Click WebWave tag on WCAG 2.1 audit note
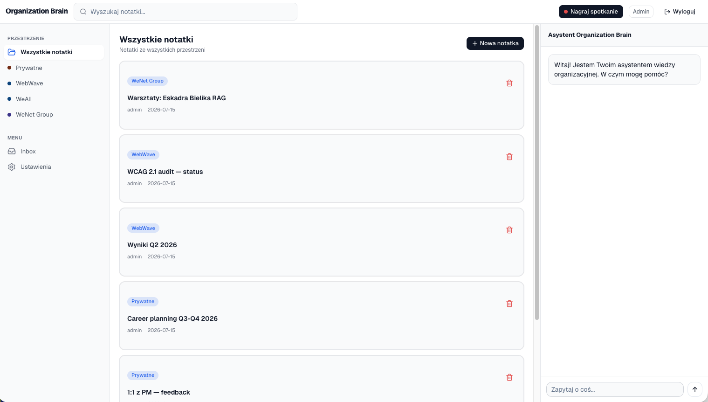The width and height of the screenshot is (708, 402). pyautogui.click(x=143, y=155)
